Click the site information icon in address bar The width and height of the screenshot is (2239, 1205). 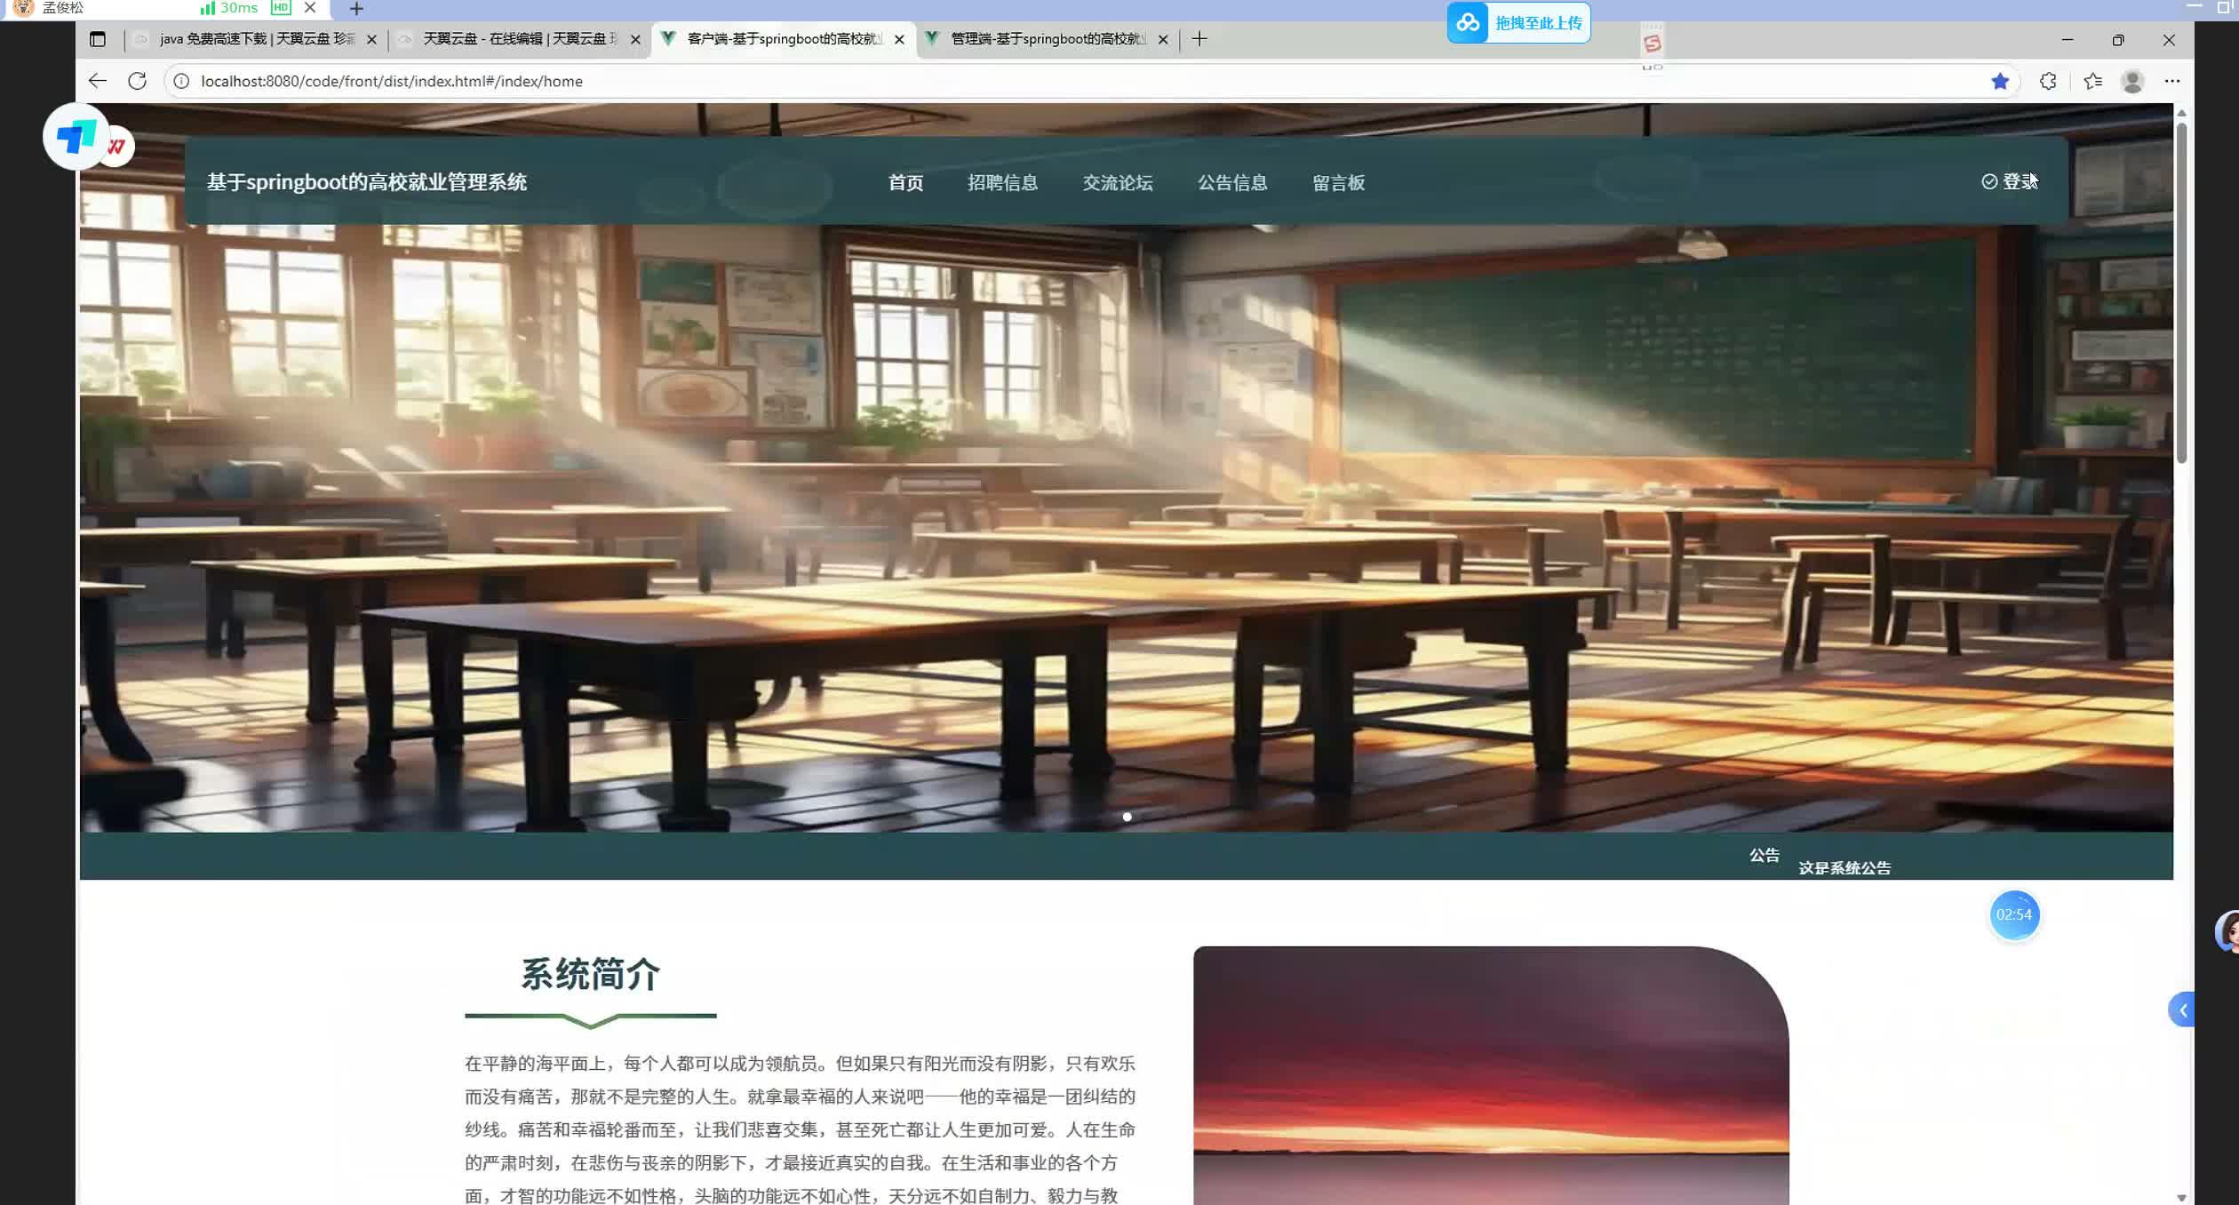pos(181,81)
